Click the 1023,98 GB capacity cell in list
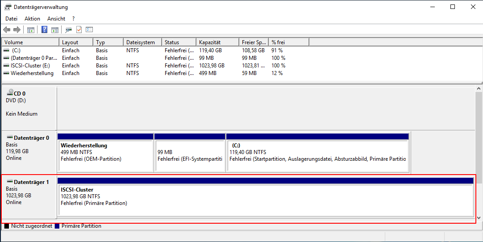The width and height of the screenshot is (483, 242). [x=212, y=66]
